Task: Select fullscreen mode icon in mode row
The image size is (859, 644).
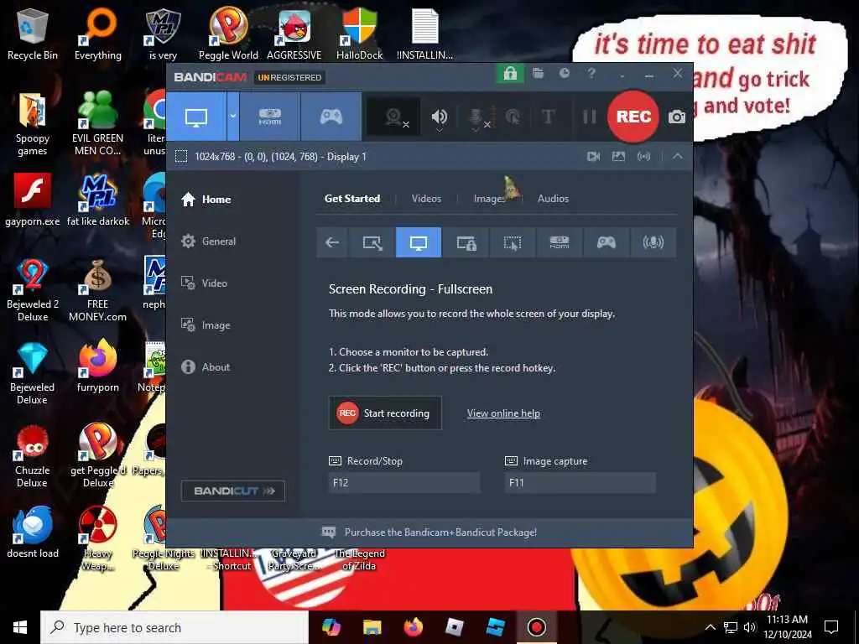Action: click(419, 242)
